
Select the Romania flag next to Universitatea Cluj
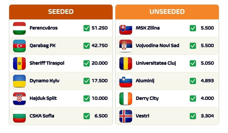click(126, 63)
